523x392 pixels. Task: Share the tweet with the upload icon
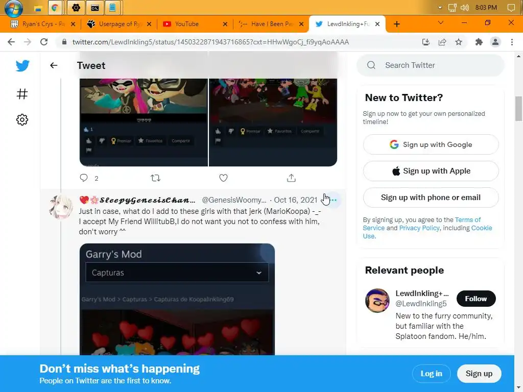[291, 178]
